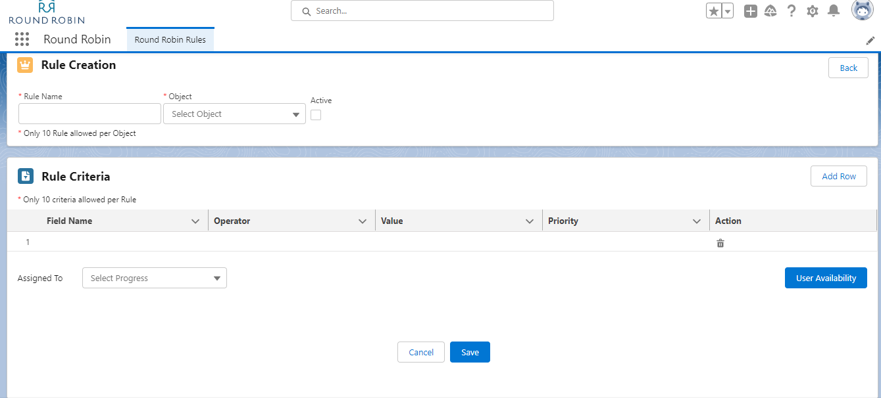Open the Notifications bell icon
Image resolution: width=881 pixels, height=398 pixels.
[x=834, y=11]
